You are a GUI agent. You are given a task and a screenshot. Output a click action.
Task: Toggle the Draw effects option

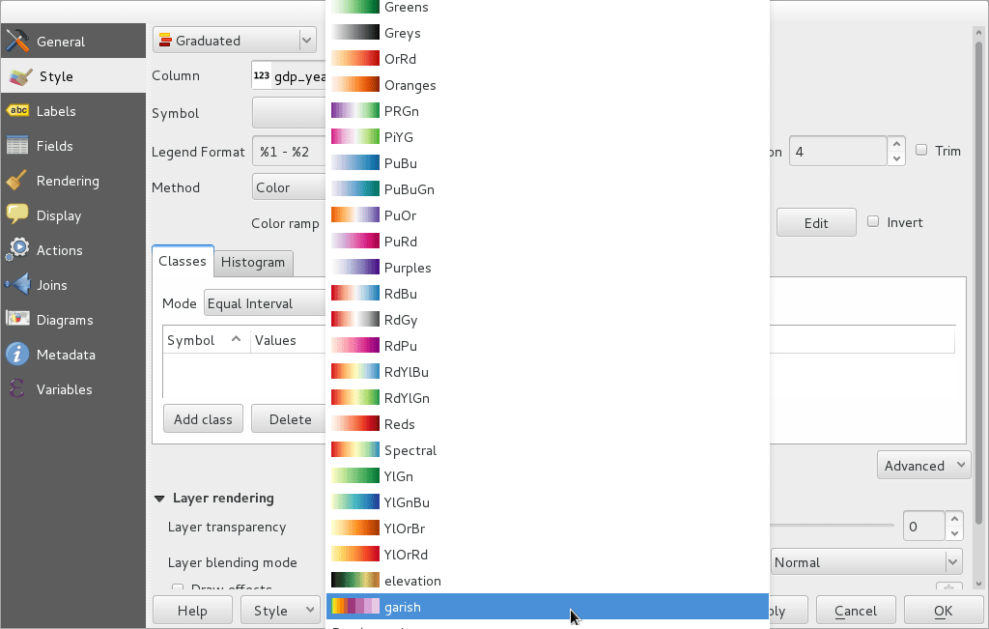point(178,587)
